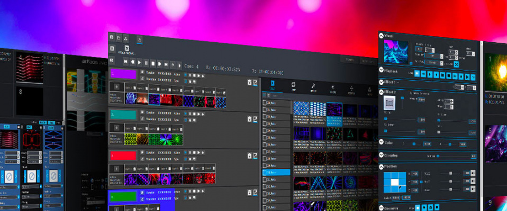Click the edit icon beside cue 2 trash
This screenshot has width=507, height=211.
pos(256,119)
